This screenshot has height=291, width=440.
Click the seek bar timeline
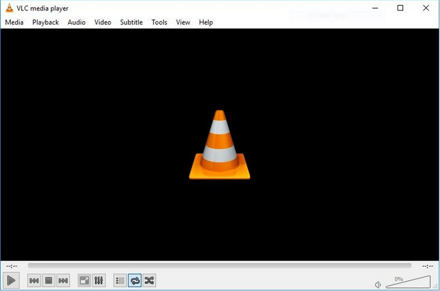(x=220, y=266)
